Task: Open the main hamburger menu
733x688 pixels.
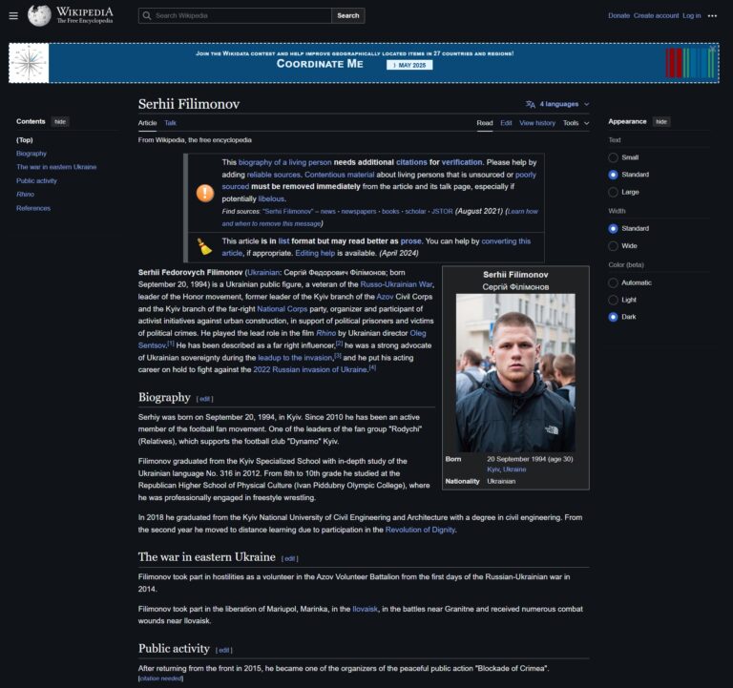Action: pos(13,15)
